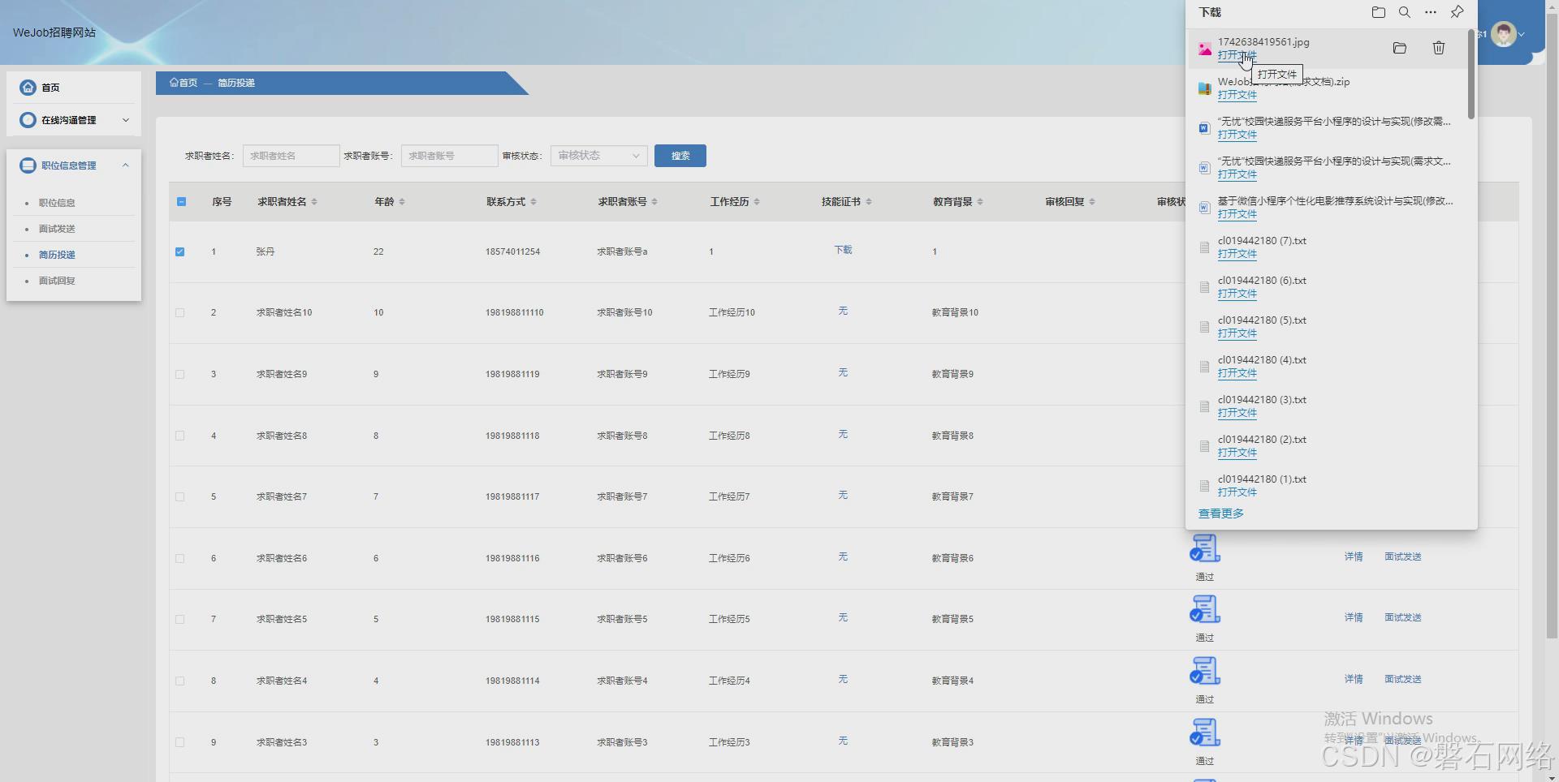
Task: Open file link under cl019442180 (4).txt
Action: pyautogui.click(x=1237, y=373)
